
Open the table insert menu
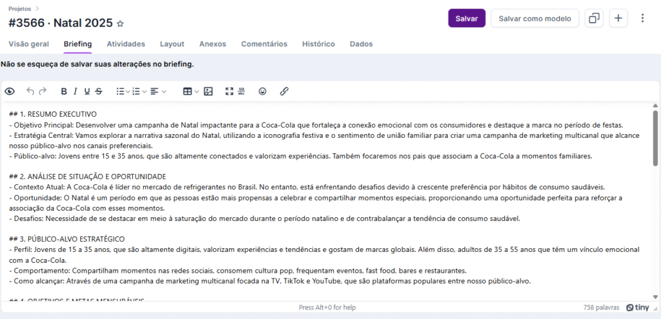(191, 92)
